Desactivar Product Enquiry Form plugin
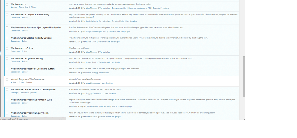 [15, 116]
